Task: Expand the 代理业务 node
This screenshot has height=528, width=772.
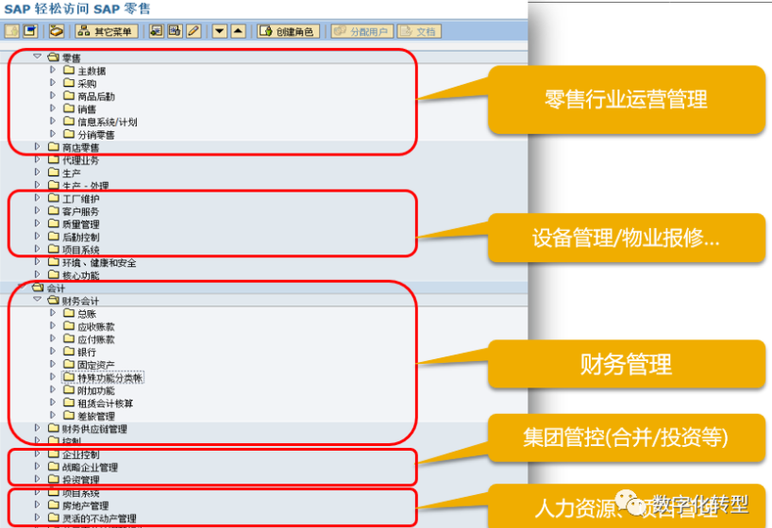Action: click(38, 159)
